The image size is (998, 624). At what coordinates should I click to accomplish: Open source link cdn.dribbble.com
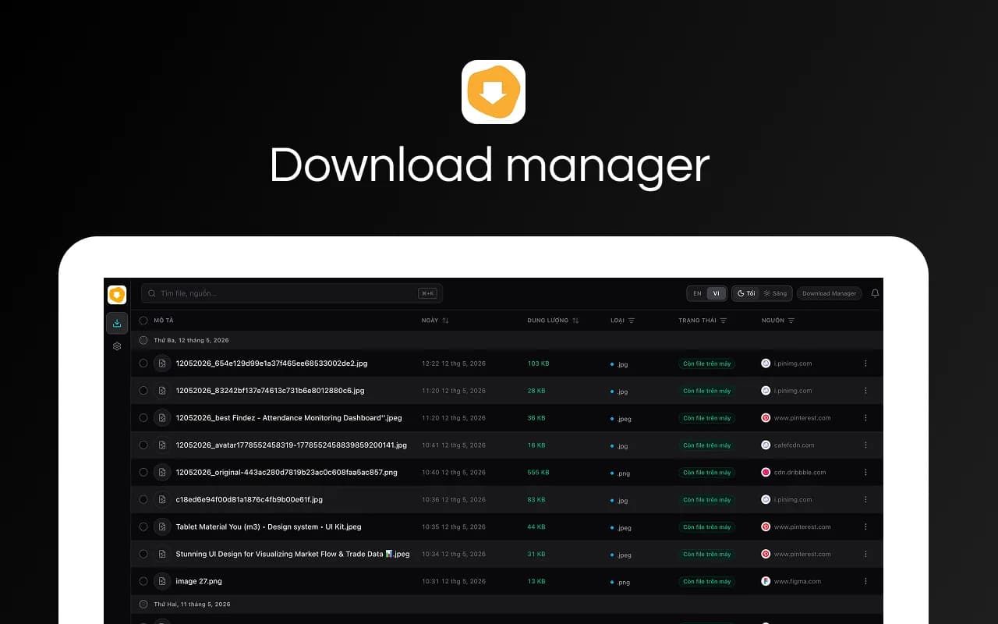tap(800, 473)
